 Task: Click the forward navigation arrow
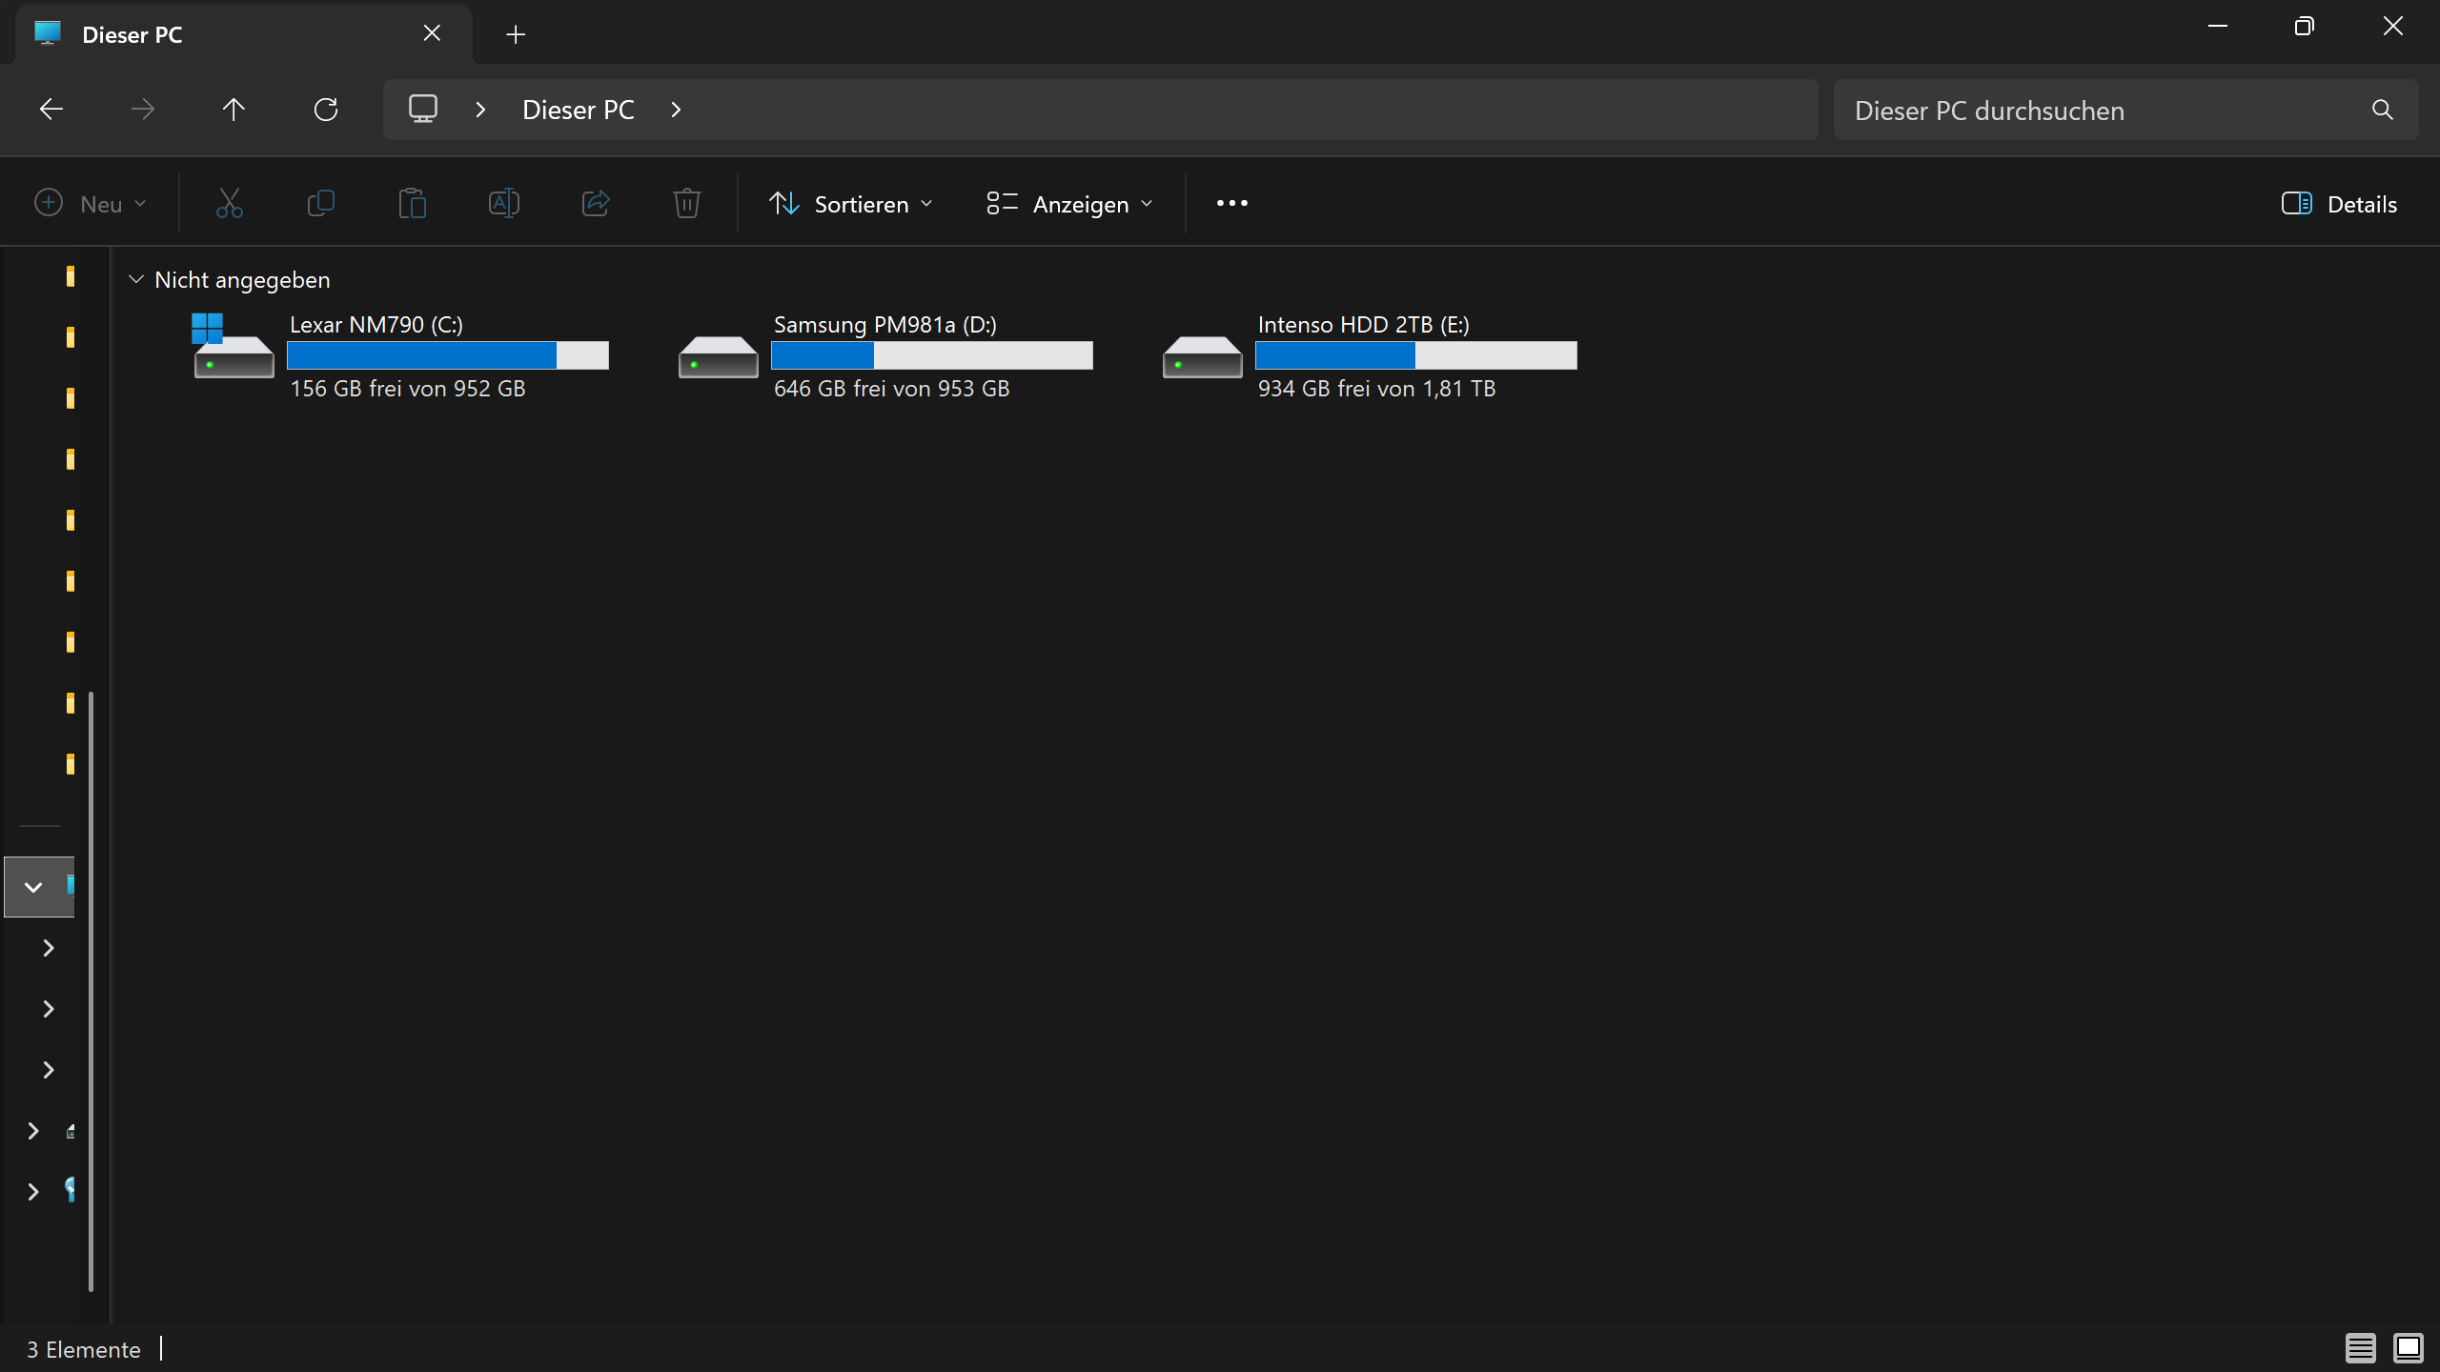[x=143, y=110]
